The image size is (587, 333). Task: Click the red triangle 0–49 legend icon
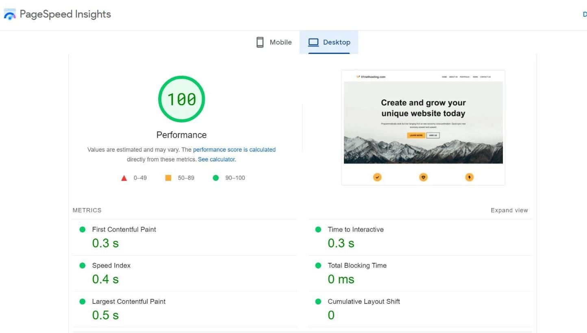[x=124, y=178]
